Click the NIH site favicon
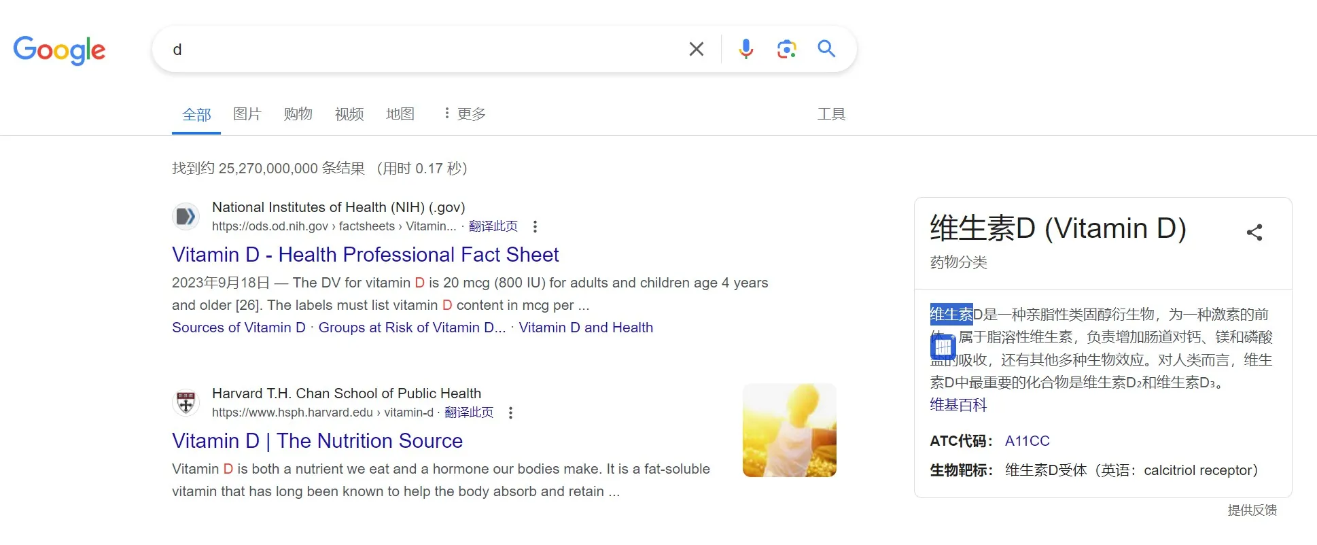Screen dimensions: 1317x545 (x=186, y=216)
